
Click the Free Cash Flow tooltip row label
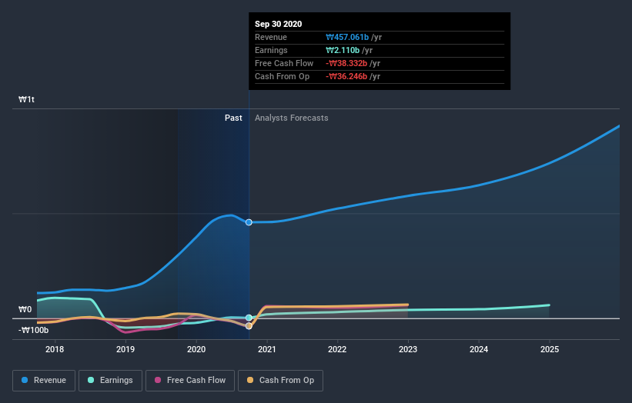284,63
